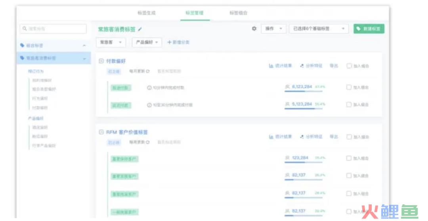Open settings via the gear icon
This screenshot has width=428, height=221.
(x=254, y=28)
